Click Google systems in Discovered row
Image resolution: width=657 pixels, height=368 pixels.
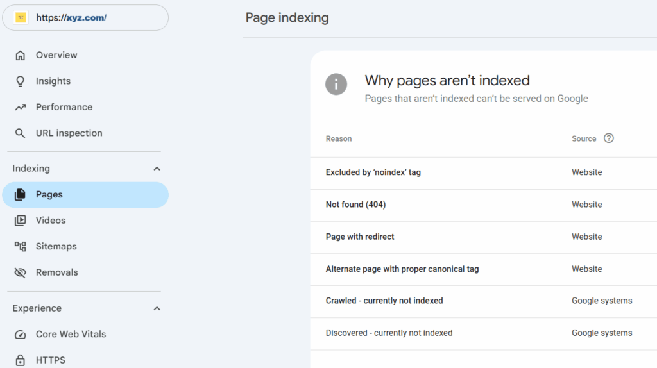(602, 333)
